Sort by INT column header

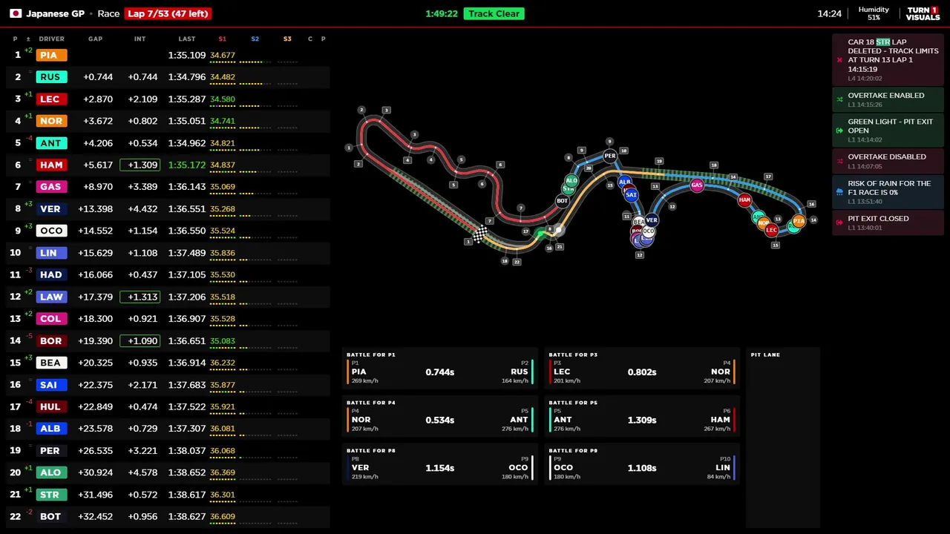(140, 39)
